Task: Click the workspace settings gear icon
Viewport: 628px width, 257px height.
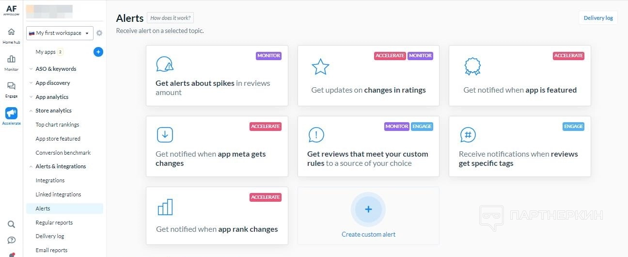Action: [99, 33]
